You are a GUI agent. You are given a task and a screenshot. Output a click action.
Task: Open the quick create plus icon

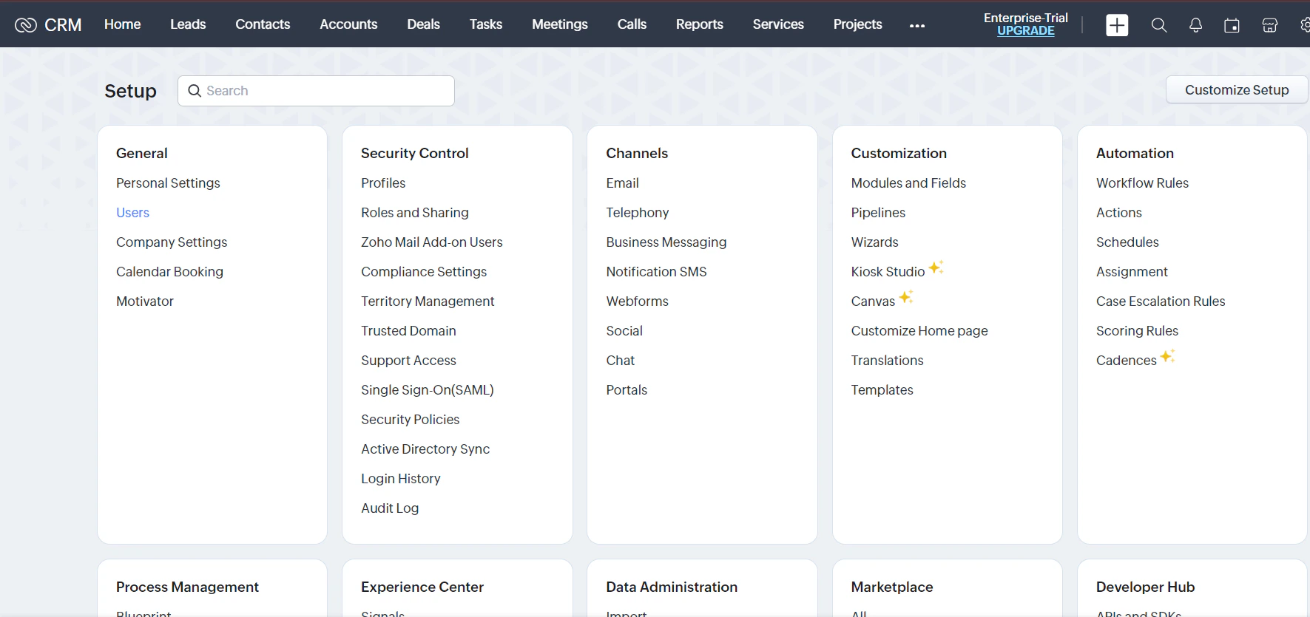1117,25
